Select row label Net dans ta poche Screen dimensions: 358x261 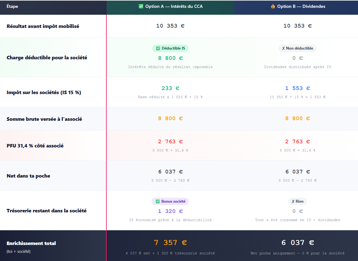click(x=29, y=176)
